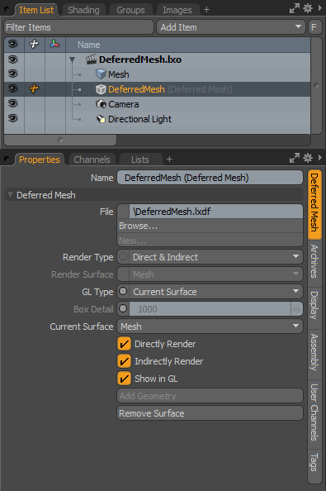The height and width of the screenshot is (491, 326).
Task: Open the Current Surface dropdown
Action: pyautogui.click(x=210, y=327)
